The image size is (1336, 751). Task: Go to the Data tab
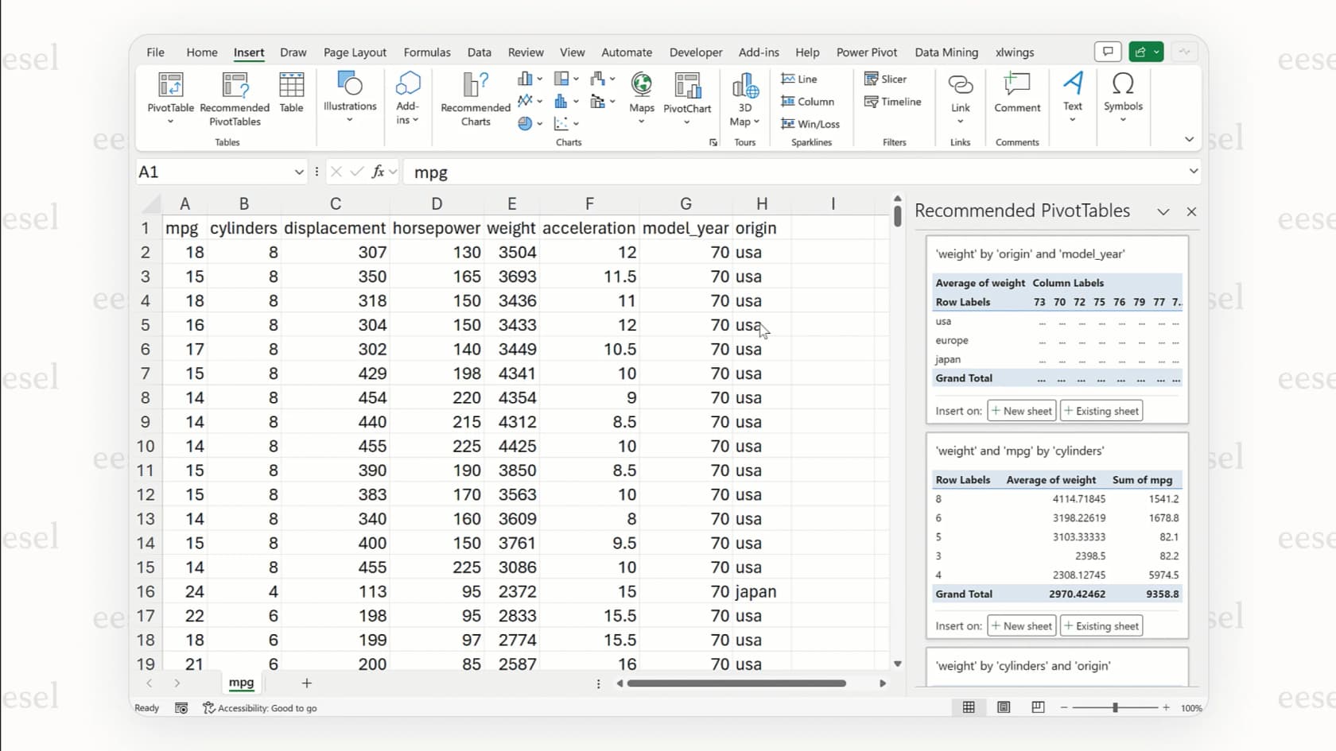(479, 52)
